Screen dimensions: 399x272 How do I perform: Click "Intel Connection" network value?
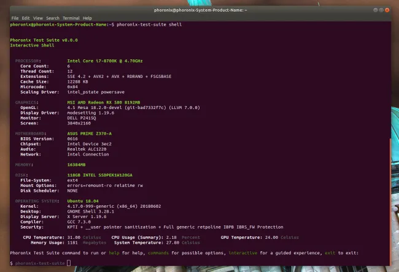[88, 154]
